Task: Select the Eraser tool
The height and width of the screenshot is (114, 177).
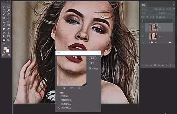Action: pyautogui.click(x=4, y=25)
